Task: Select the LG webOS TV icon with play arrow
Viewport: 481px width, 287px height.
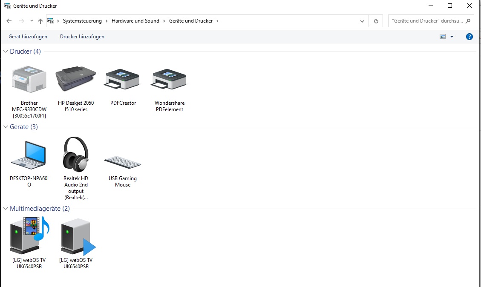Action: pyautogui.click(x=78, y=236)
